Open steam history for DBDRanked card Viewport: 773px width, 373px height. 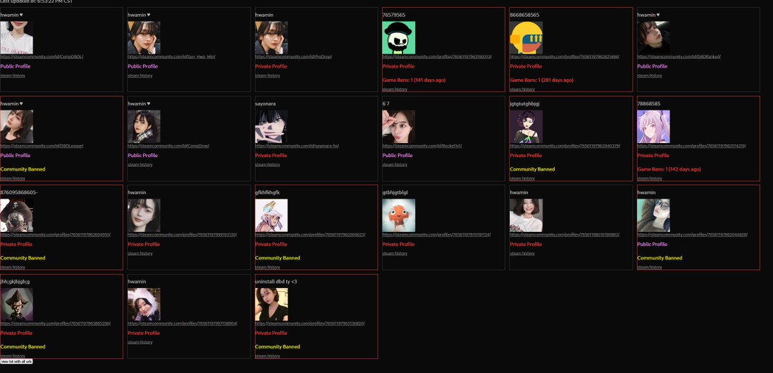click(649, 75)
